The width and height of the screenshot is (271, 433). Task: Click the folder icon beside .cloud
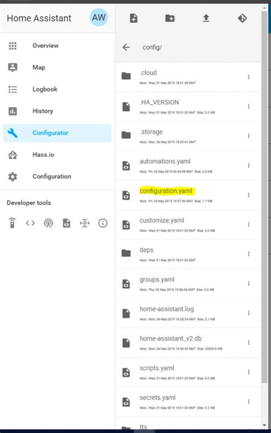pyautogui.click(x=126, y=76)
